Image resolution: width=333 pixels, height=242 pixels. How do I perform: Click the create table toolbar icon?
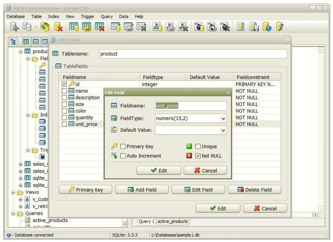[x=74, y=27]
